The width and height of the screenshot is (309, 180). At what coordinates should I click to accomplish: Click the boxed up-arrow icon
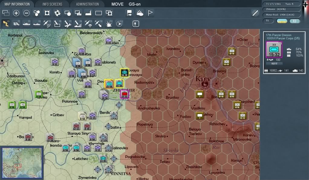coord(135,24)
